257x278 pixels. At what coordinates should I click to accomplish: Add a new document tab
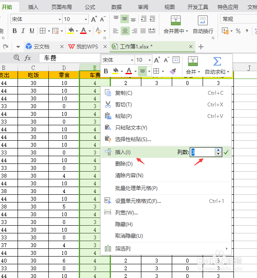click(x=201, y=47)
